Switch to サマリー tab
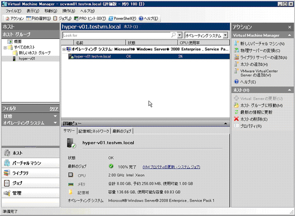This screenshot has width=295, height=216. click(x=69, y=131)
